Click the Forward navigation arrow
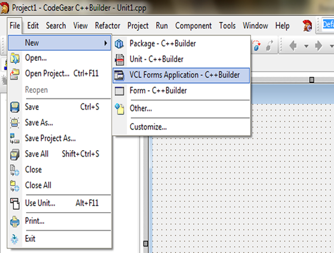The height and width of the screenshot is (253, 334). [x=318, y=46]
